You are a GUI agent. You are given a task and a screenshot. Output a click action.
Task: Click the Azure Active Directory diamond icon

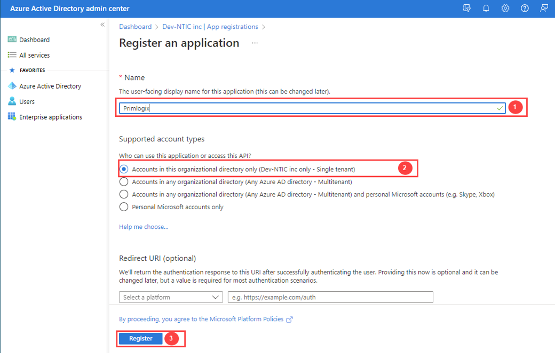point(12,85)
